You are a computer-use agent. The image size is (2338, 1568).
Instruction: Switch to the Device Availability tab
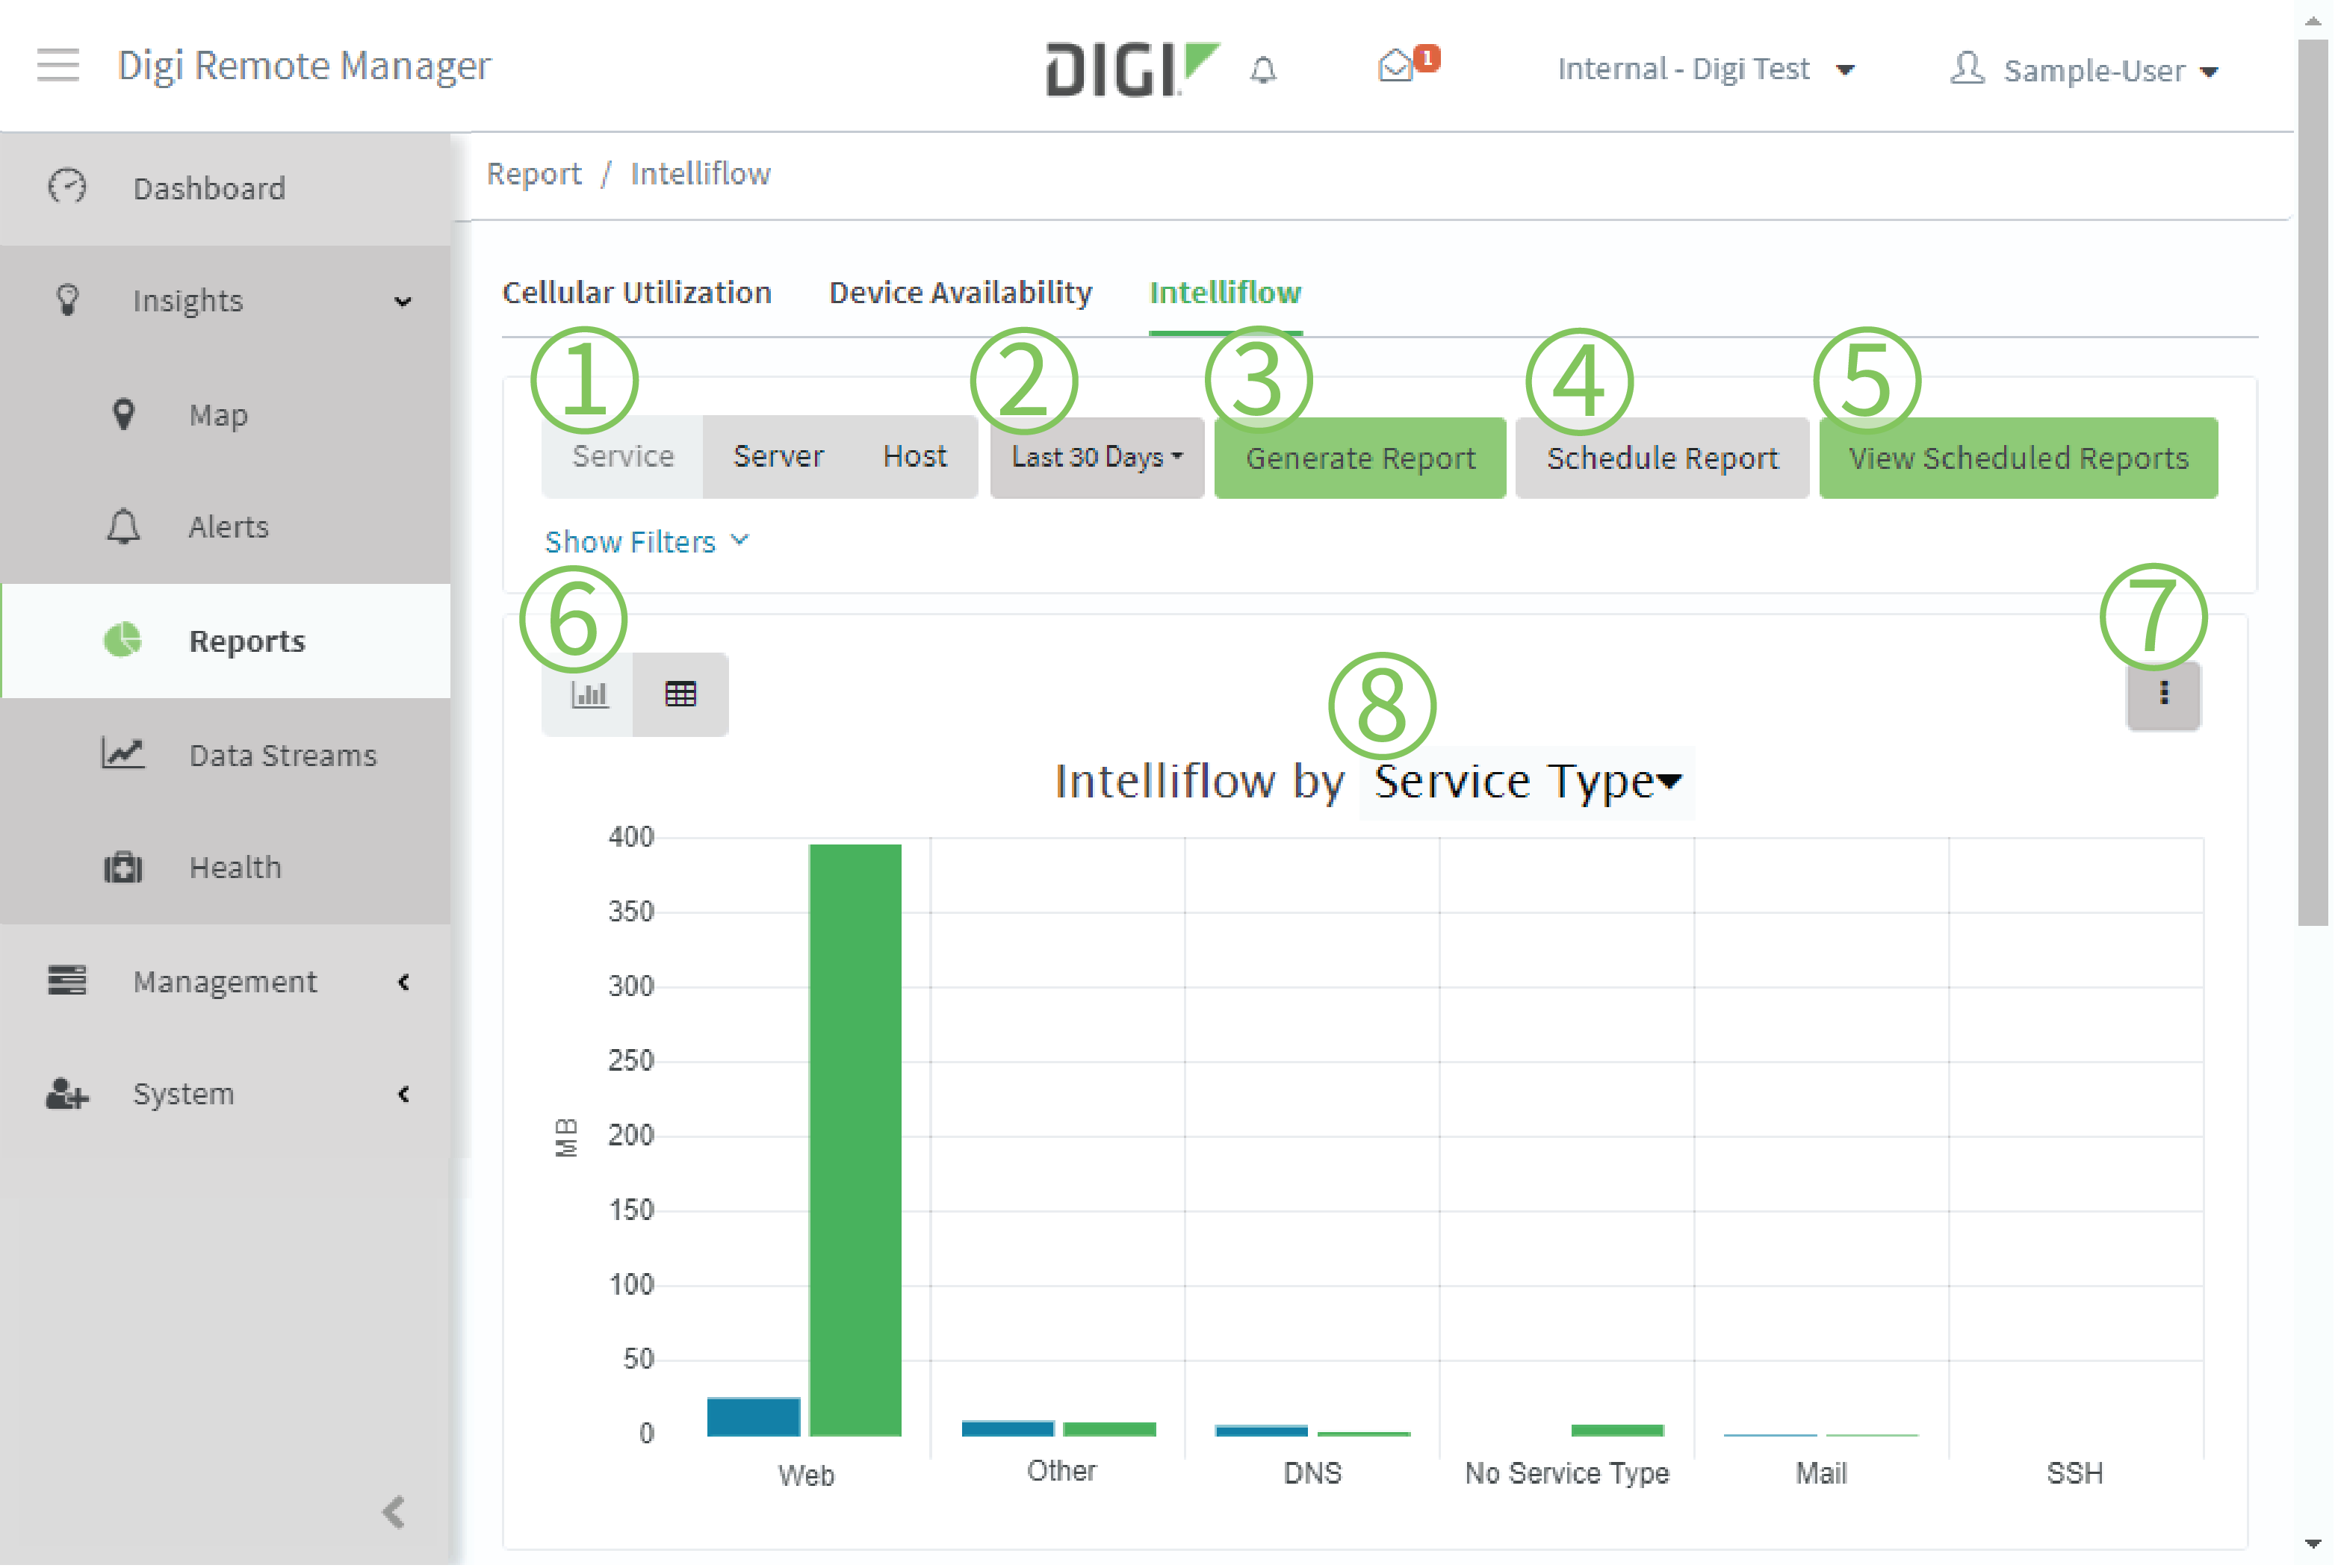click(959, 292)
